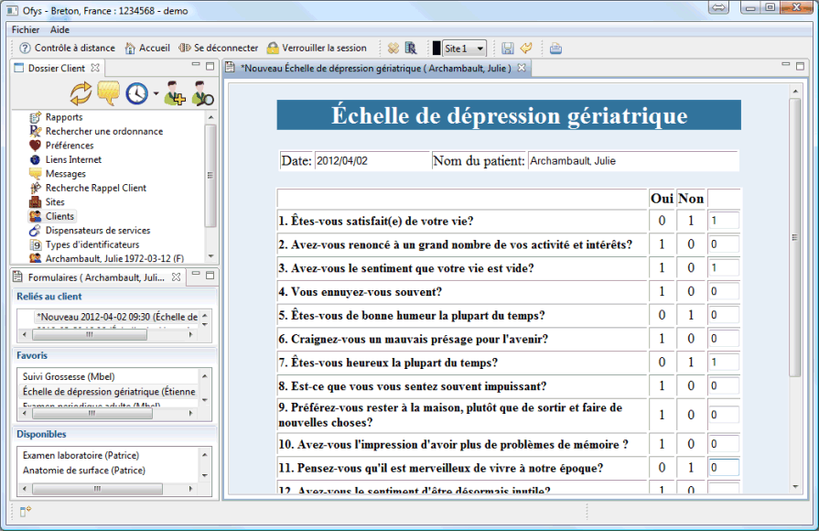Close the Formulaires tab

pos(177,277)
